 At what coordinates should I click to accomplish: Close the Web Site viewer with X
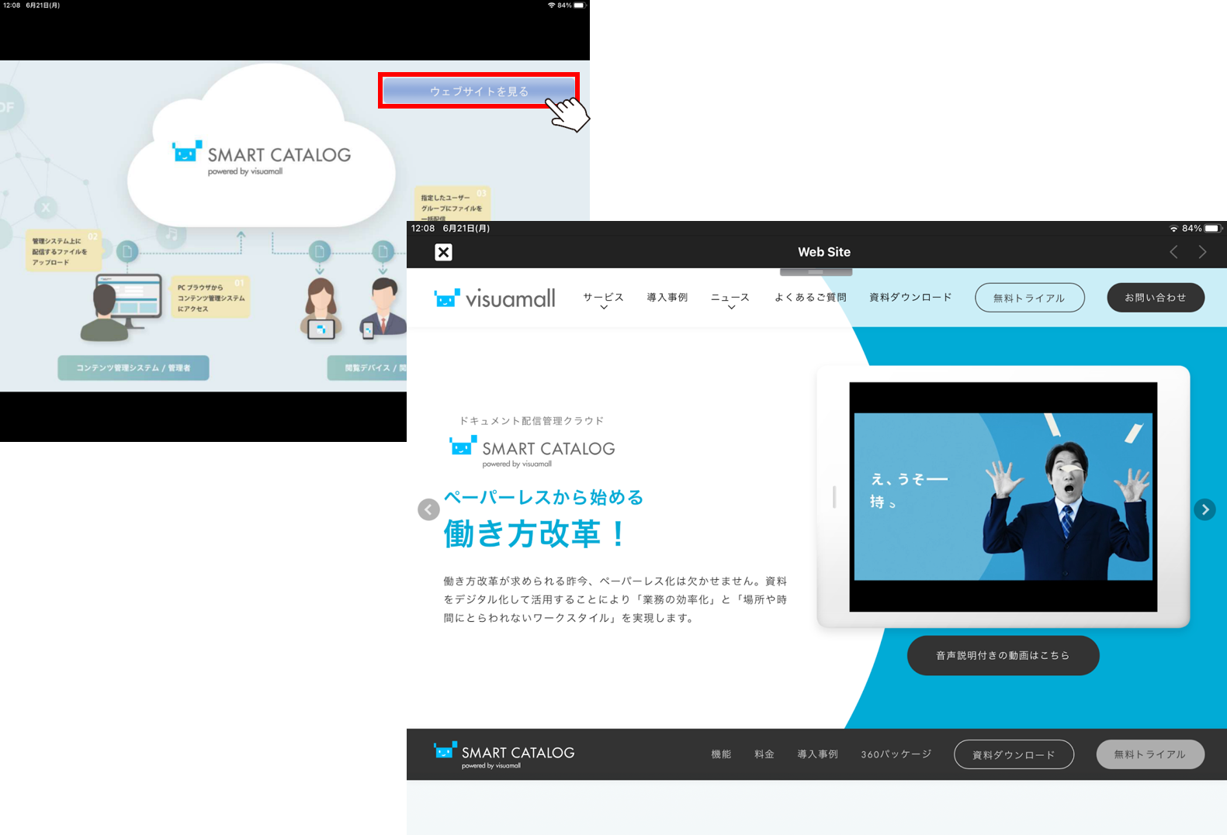(443, 252)
